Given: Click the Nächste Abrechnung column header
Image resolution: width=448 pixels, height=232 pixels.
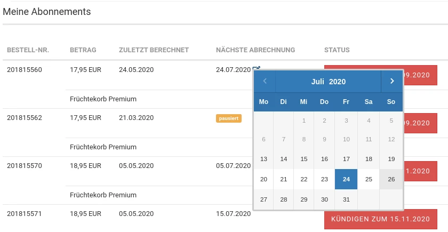Looking at the screenshot, I should 255,50.
